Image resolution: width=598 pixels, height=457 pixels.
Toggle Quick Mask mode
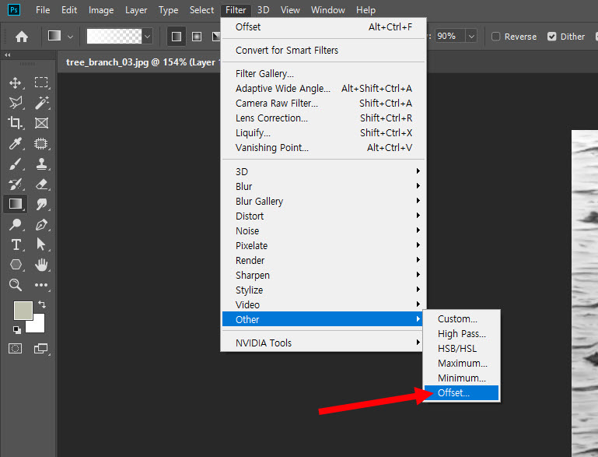(16, 348)
